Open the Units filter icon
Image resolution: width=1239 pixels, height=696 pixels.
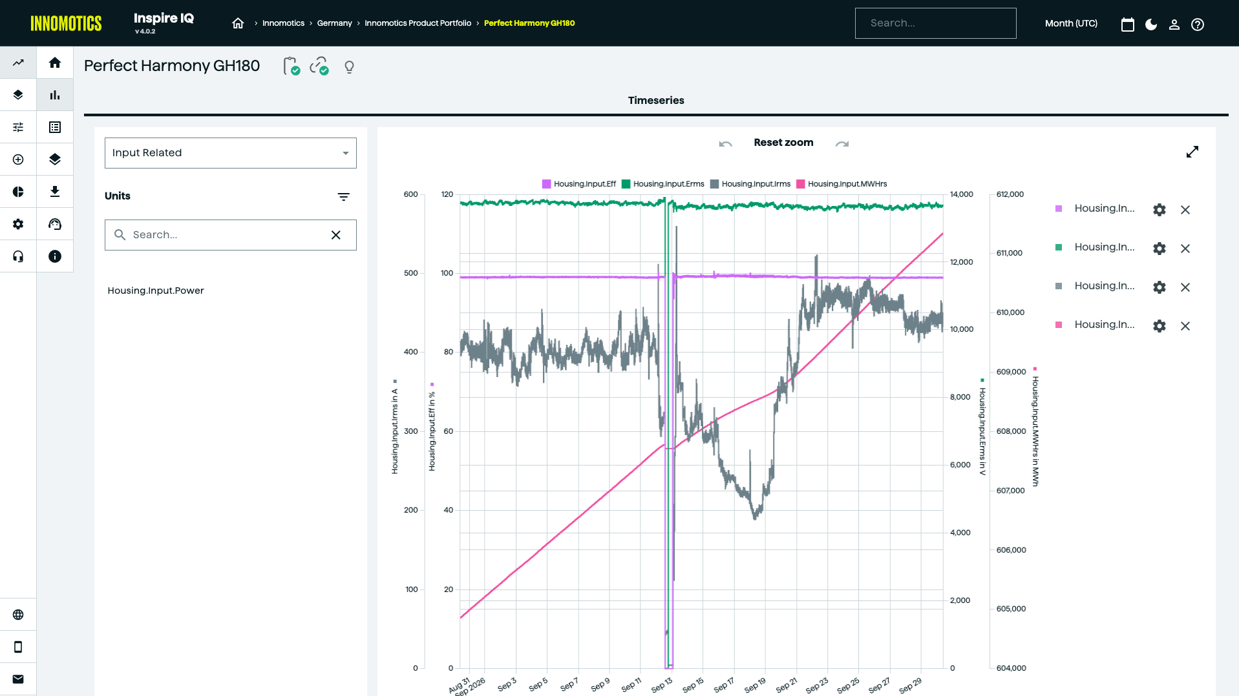(x=344, y=197)
